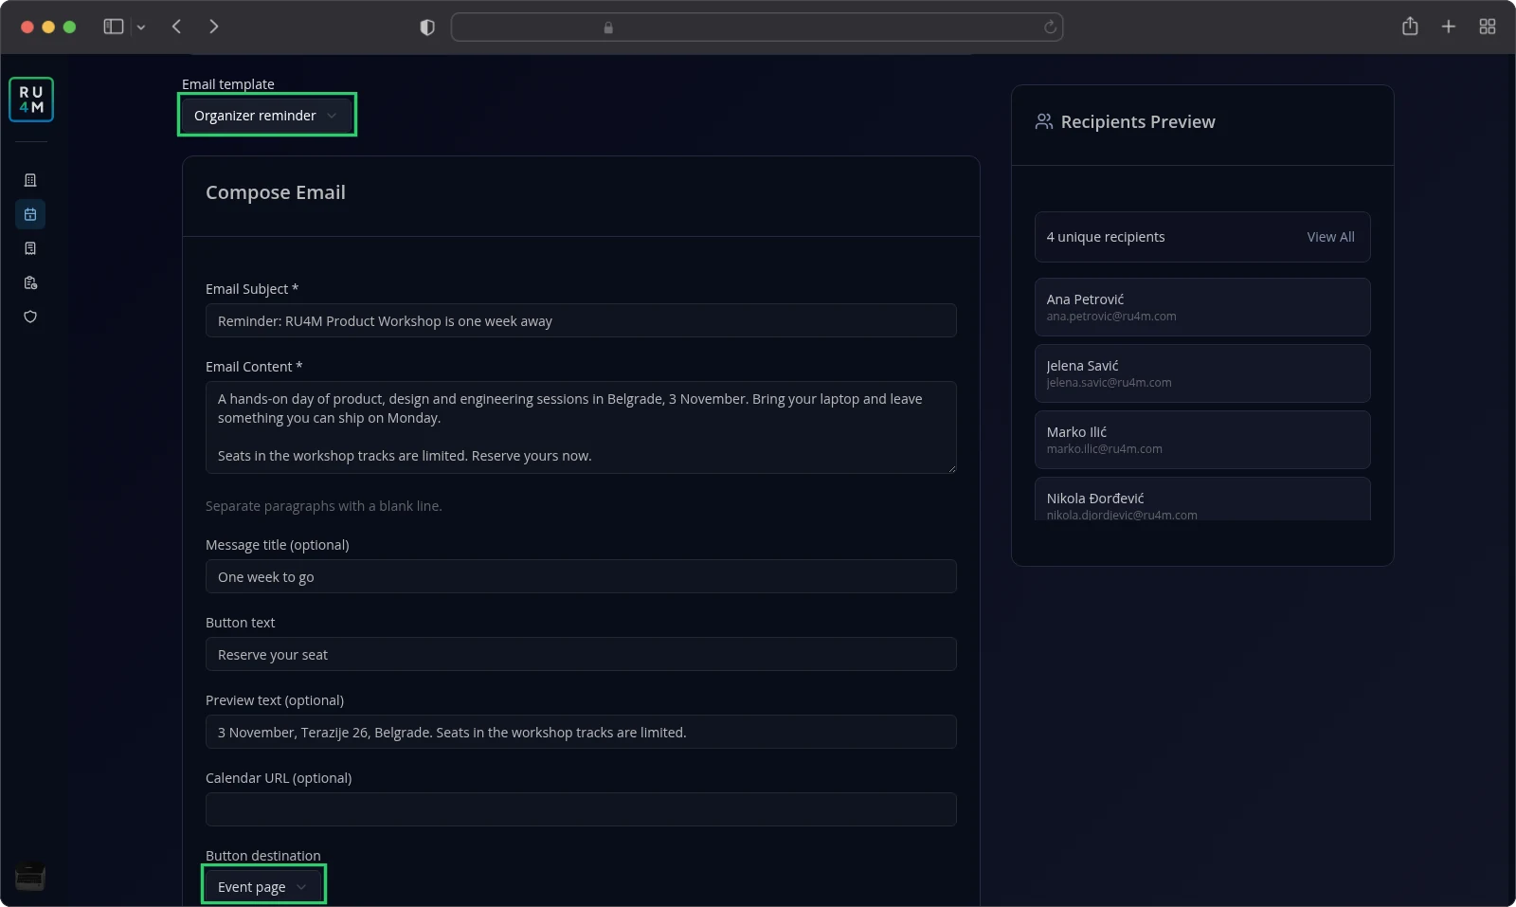Click the laptop avatar thumbnail at sidebar bottom

pyautogui.click(x=30, y=877)
